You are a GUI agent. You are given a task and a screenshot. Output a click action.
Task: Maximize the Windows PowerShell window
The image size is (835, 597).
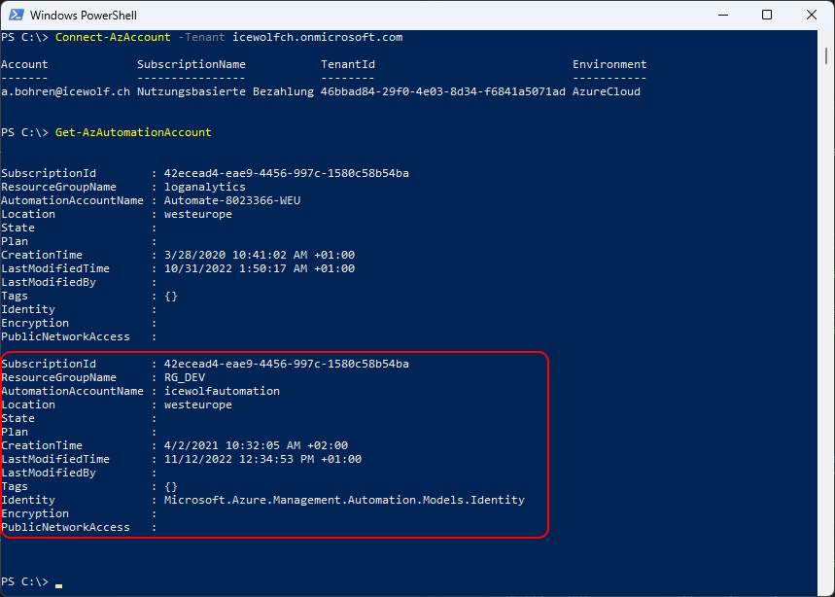[x=767, y=15]
